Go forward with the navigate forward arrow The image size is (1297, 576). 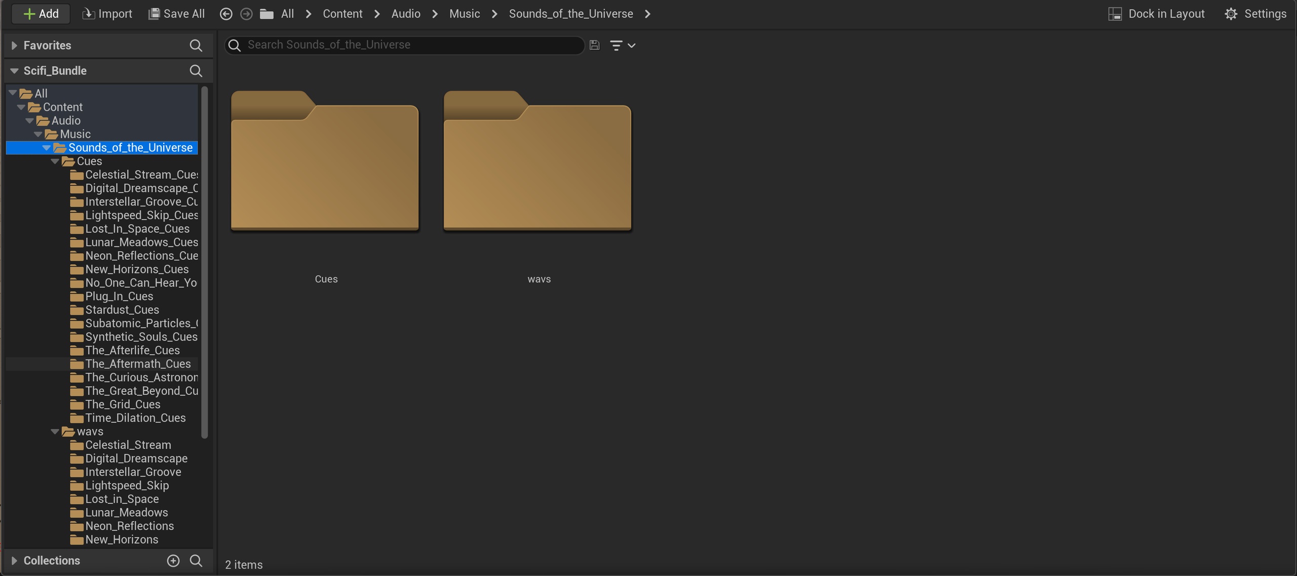[x=246, y=14]
